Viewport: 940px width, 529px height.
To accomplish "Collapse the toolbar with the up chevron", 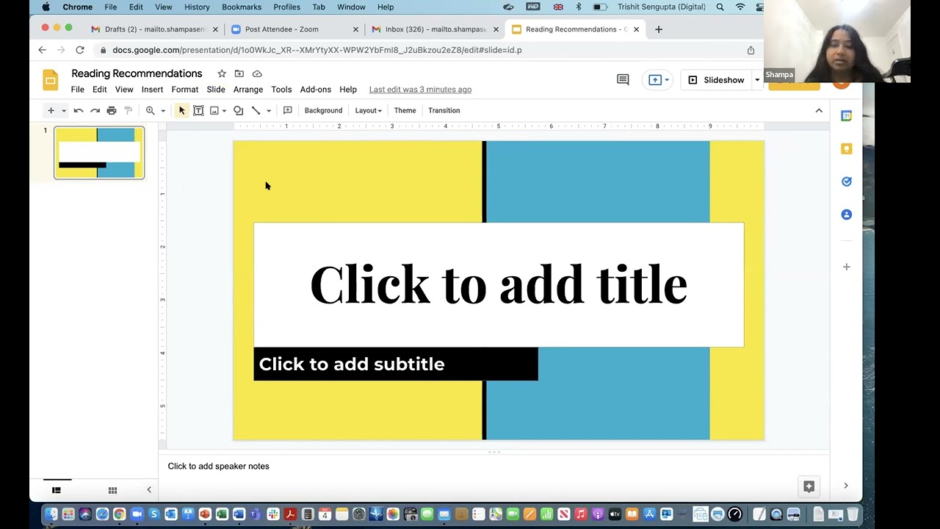I will click(819, 110).
